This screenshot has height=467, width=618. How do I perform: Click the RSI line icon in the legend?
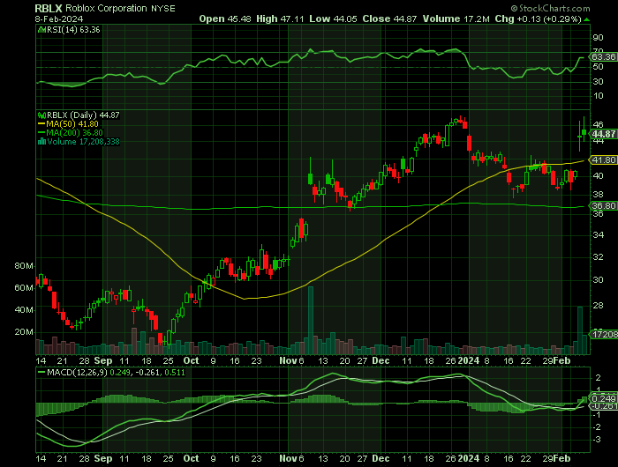(x=41, y=30)
